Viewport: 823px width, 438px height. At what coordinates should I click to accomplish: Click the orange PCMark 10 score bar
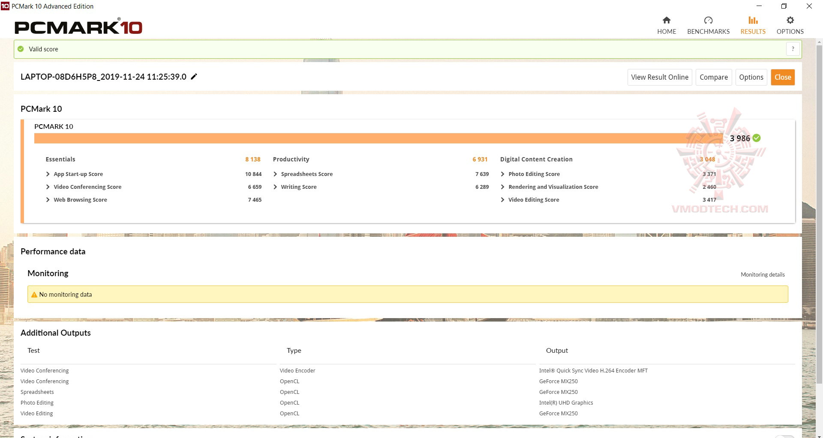pyautogui.click(x=378, y=138)
